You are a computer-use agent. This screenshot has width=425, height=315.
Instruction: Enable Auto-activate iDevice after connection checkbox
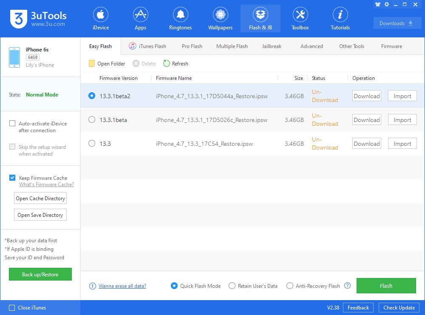coord(12,123)
